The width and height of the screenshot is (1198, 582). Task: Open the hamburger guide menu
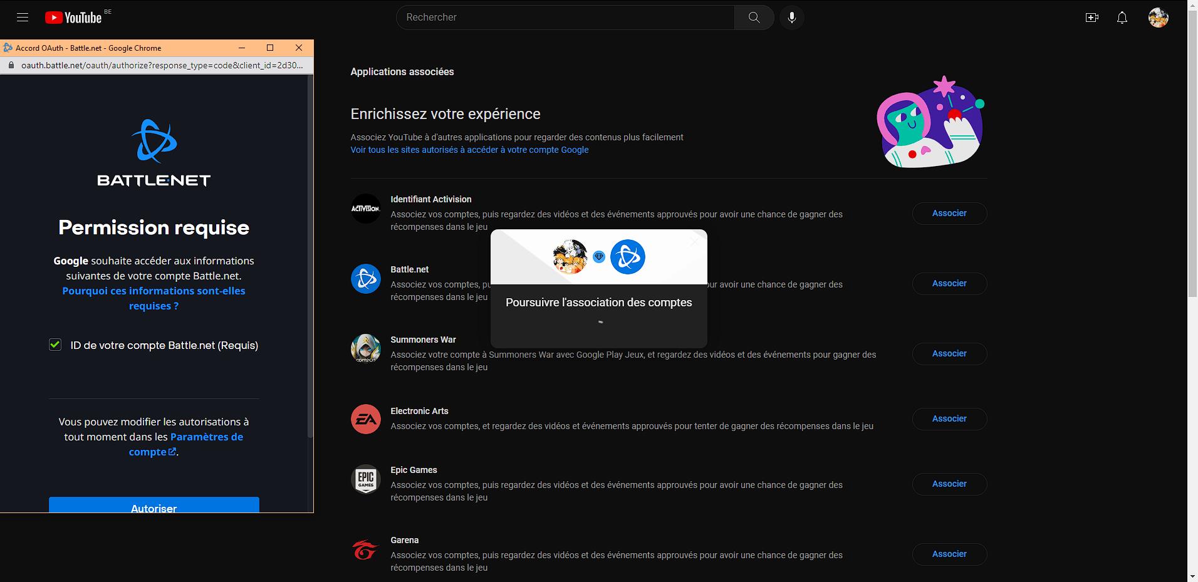coord(23,17)
